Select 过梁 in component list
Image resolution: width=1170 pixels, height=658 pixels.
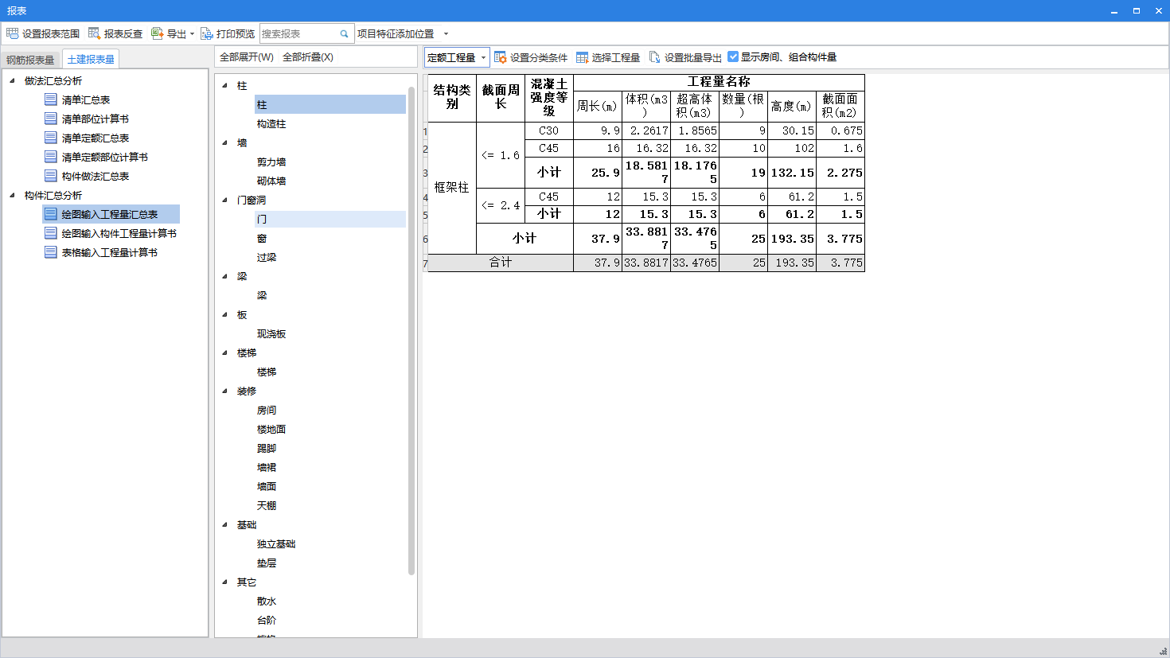267,258
